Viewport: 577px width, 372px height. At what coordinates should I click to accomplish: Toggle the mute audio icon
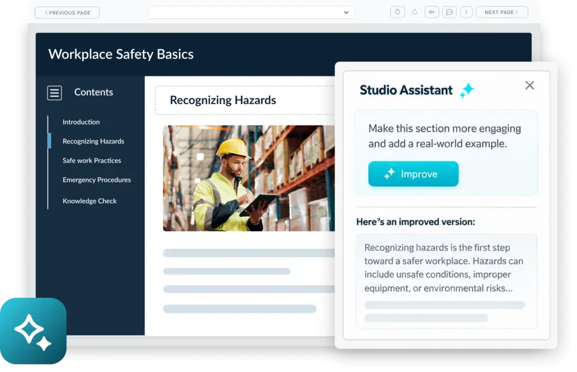pyautogui.click(x=432, y=12)
